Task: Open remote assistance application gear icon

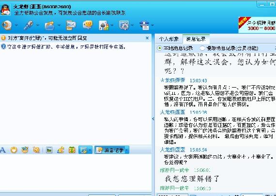Action: point(124,26)
